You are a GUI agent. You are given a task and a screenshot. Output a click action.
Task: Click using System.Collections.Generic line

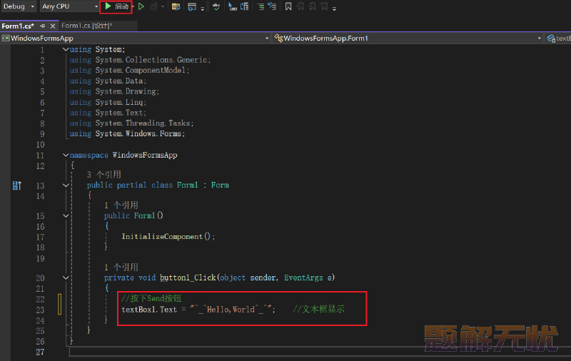pos(140,60)
